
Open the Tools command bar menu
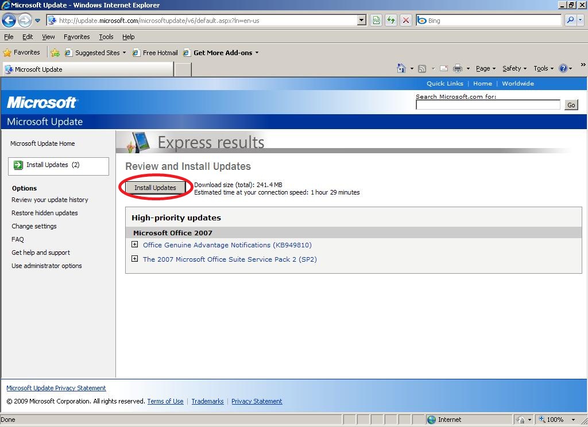(543, 68)
